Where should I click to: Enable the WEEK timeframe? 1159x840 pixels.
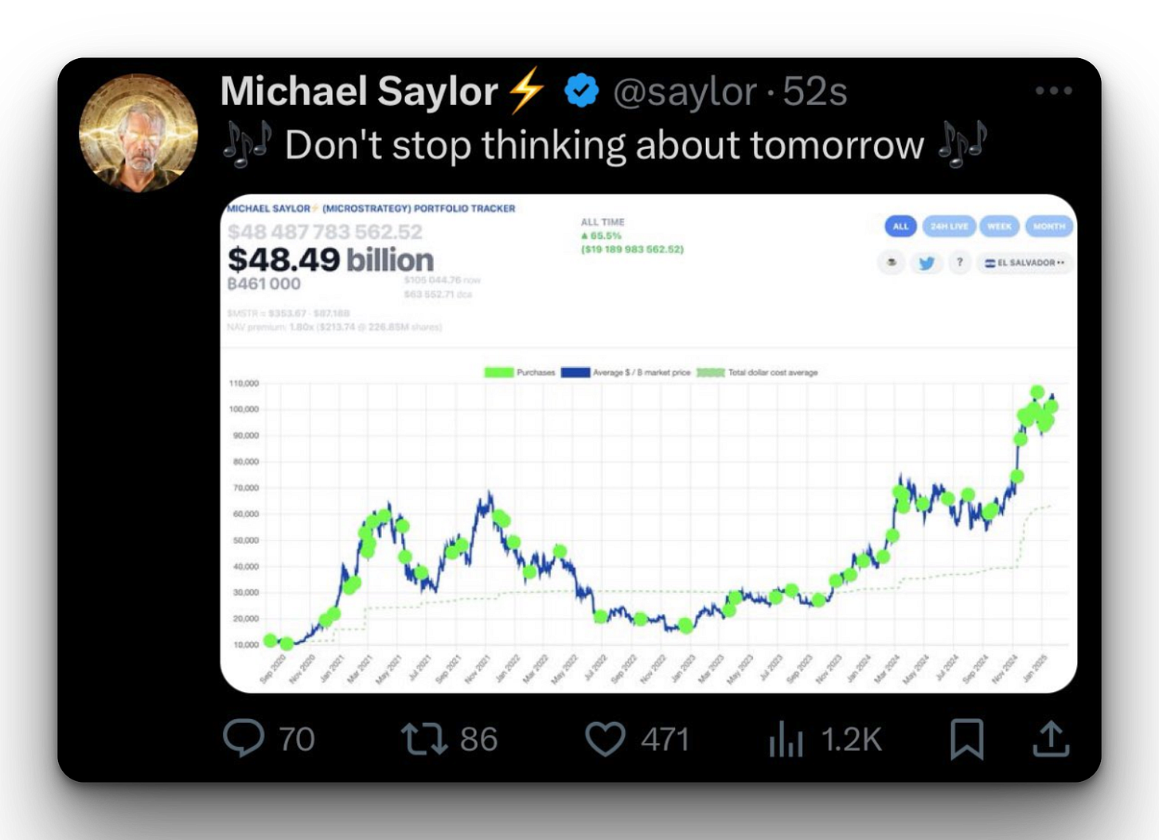1001,226
